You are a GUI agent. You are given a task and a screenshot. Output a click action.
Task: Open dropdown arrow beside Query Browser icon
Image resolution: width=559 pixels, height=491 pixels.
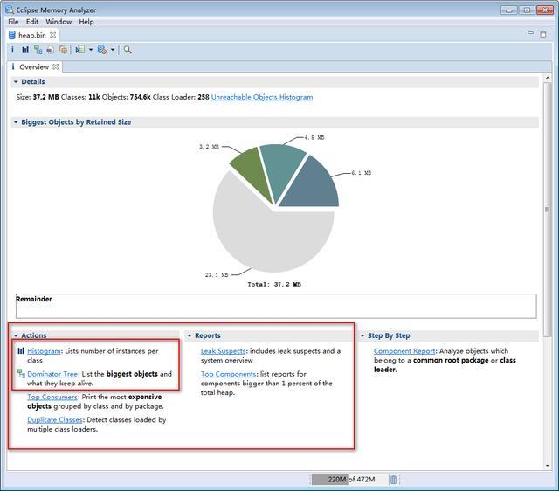(113, 50)
